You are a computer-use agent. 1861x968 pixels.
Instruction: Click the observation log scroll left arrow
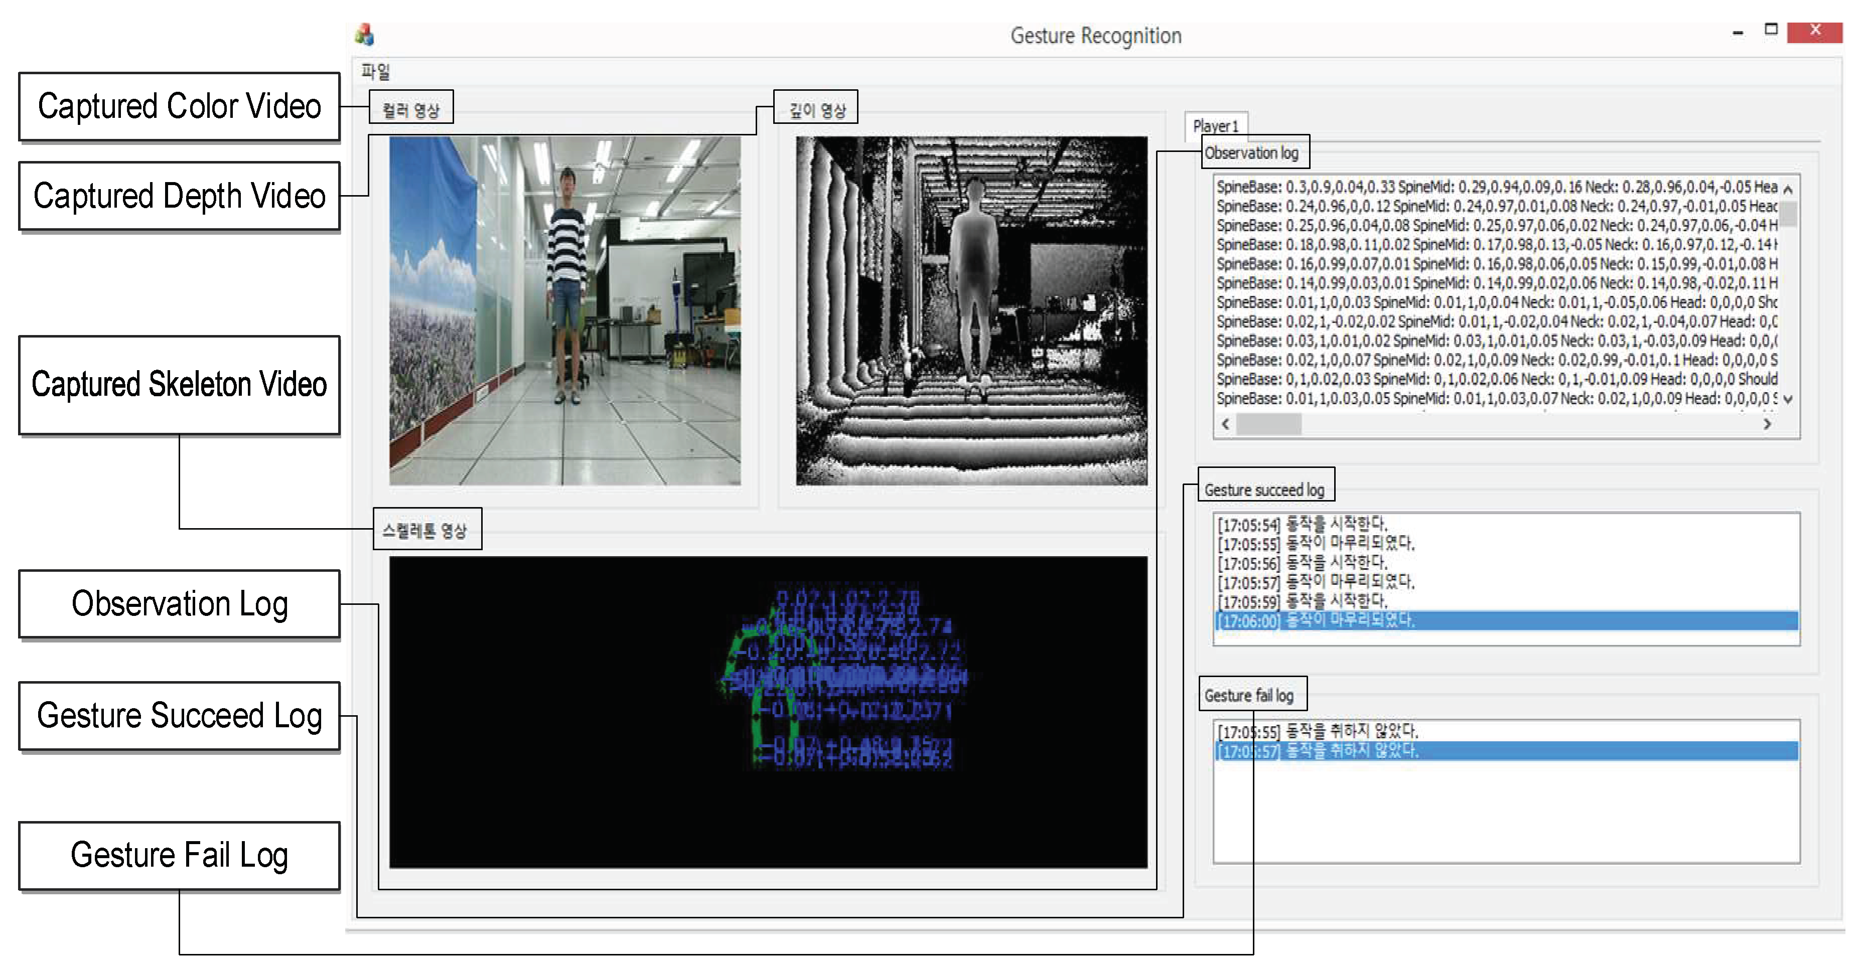pos(1225,424)
